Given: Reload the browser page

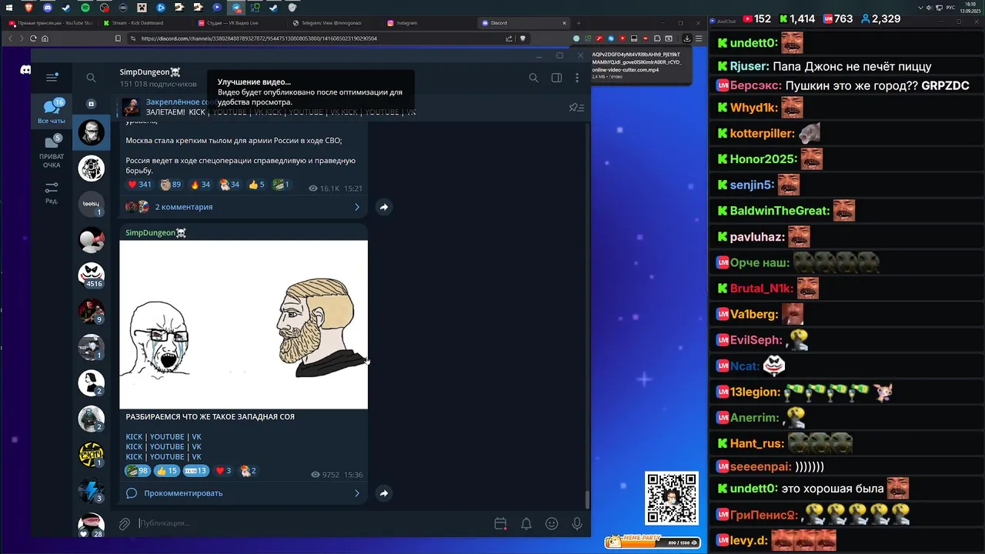Looking at the screenshot, I should pos(33,38).
